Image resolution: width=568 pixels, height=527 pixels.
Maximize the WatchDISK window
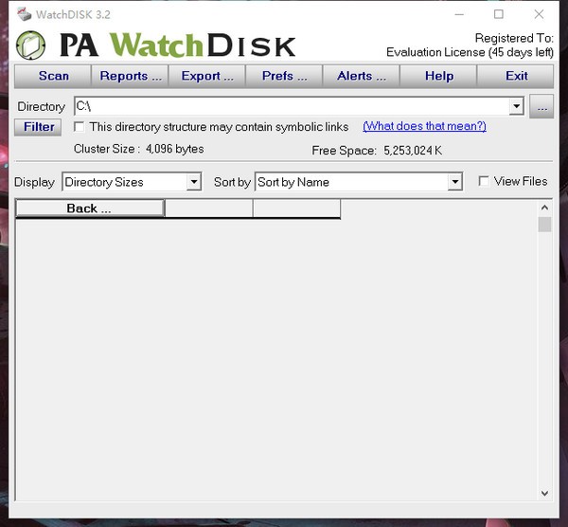click(499, 14)
